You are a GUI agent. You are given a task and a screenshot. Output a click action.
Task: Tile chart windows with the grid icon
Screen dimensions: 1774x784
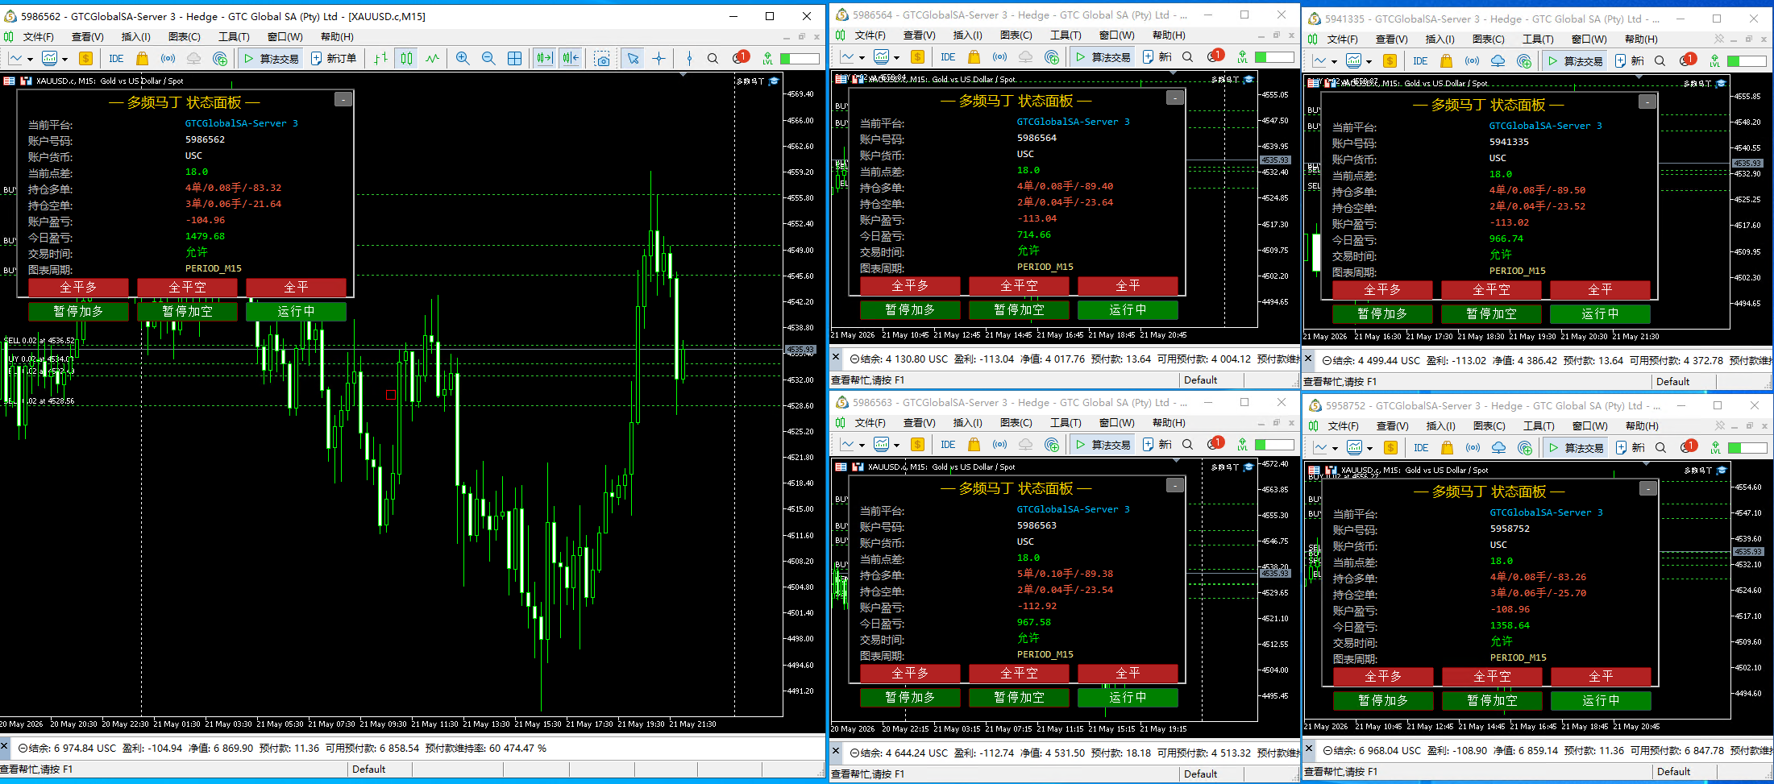(514, 58)
